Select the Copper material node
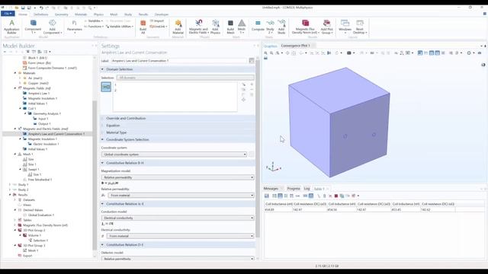This screenshot has width=488, height=274. 38,83
